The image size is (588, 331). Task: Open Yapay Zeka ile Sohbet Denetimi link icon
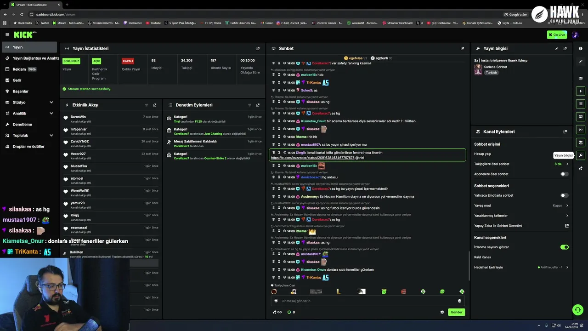[x=567, y=226]
